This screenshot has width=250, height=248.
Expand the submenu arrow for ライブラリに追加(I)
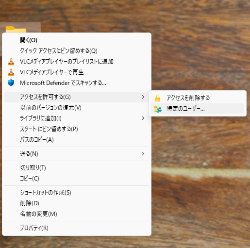pyautogui.click(x=143, y=118)
